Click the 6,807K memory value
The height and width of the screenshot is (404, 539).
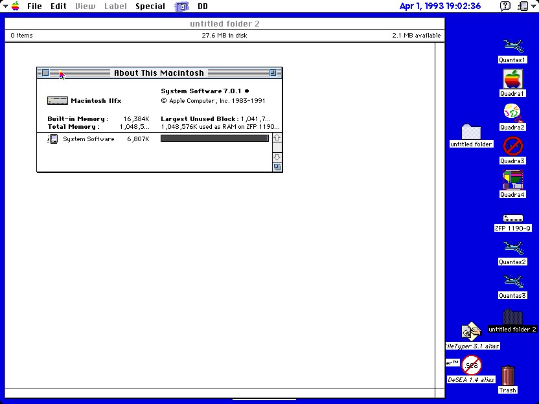pos(138,139)
